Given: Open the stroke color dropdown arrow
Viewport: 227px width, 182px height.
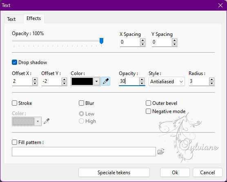Looking at the screenshot, I should (x=38, y=121).
